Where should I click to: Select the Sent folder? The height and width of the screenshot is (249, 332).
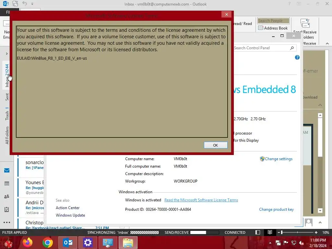[x=7, y=97]
